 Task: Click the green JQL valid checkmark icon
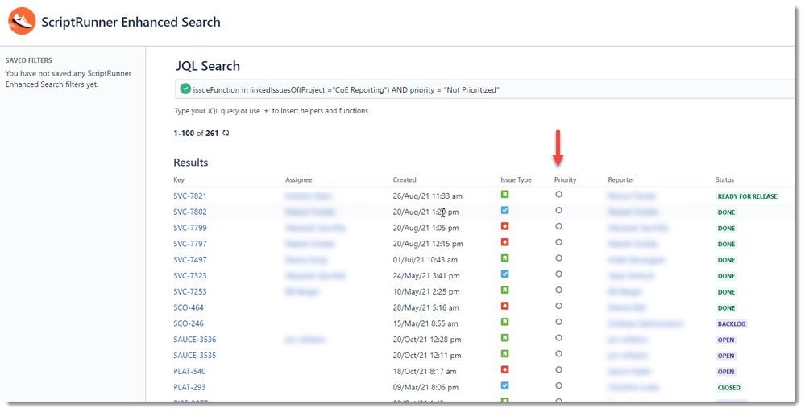coord(185,89)
